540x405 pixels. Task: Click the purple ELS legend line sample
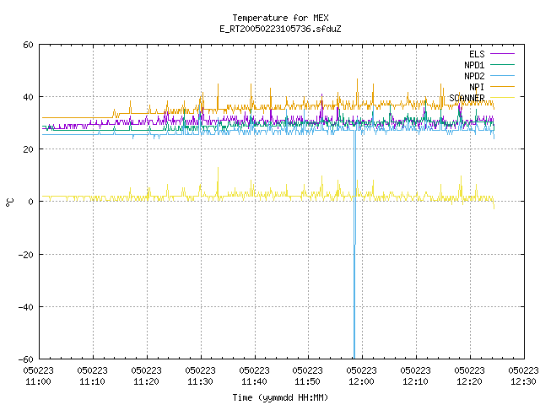point(502,54)
